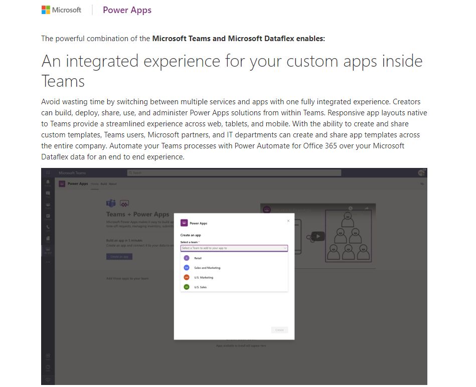Open Activity bell in Teams sidebar
The image size is (476, 387).
click(x=48, y=182)
